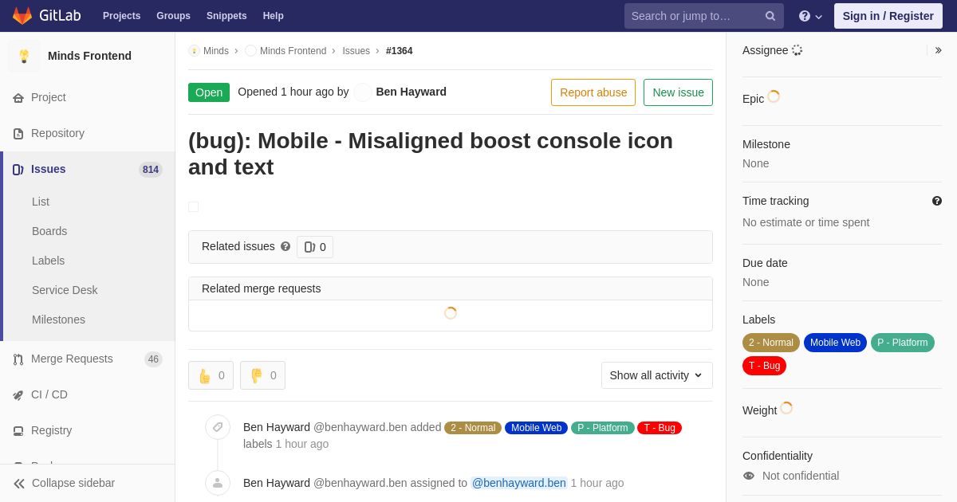This screenshot has width=957, height=502.
Task: Open Milestones in sidebar
Action: pyautogui.click(x=58, y=320)
